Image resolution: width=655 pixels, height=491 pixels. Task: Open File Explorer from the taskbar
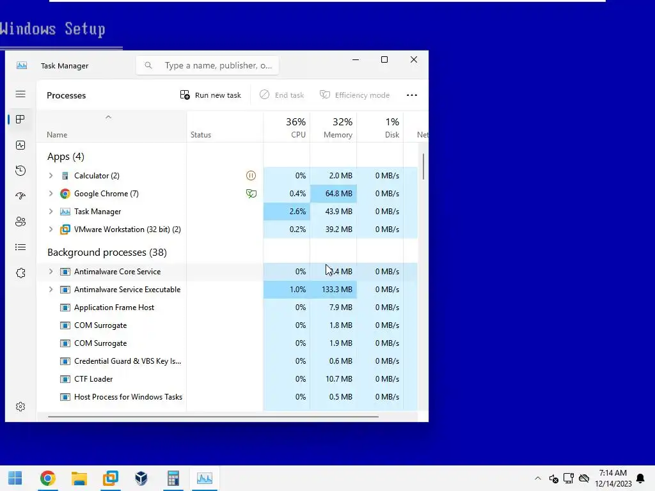click(x=79, y=478)
